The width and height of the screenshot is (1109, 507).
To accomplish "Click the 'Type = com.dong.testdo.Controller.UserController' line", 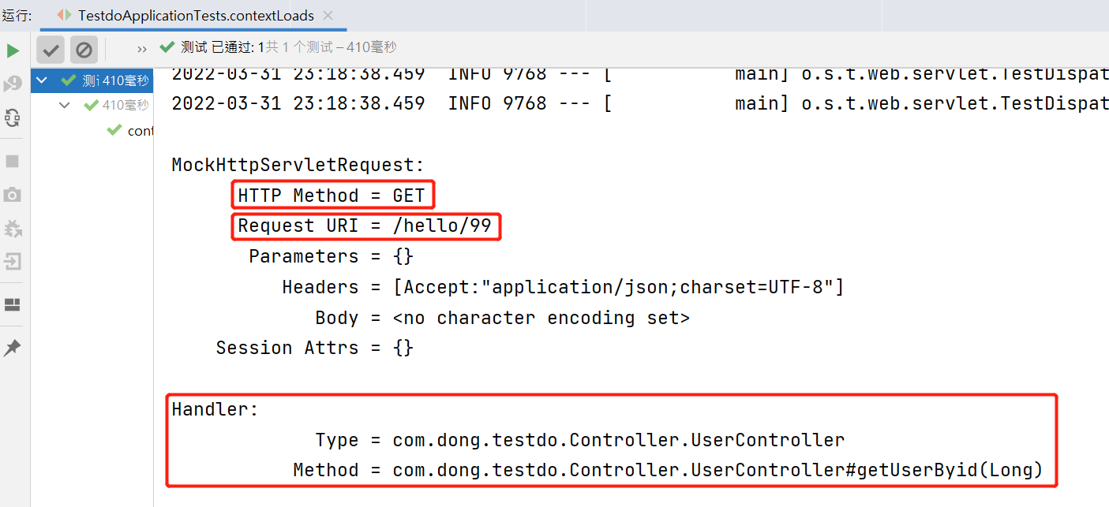I will pyautogui.click(x=580, y=441).
